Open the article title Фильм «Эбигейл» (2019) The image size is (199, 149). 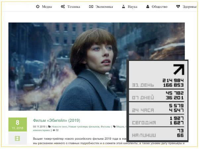(x=56, y=120)
